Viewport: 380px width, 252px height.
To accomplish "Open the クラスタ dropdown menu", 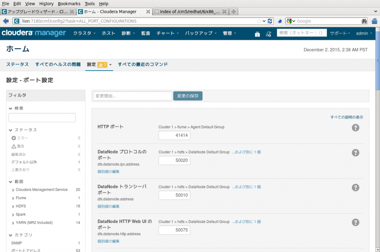I will click(x=84, y=33).
